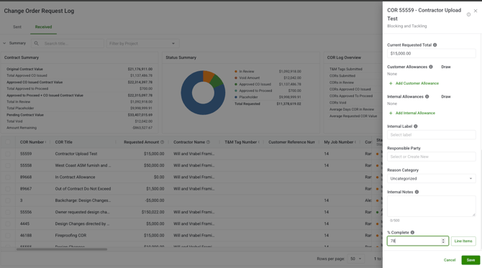Screen dimensions: 482x268
Task: Open the Responsible Party select field
Action: [x=431, y=157]
